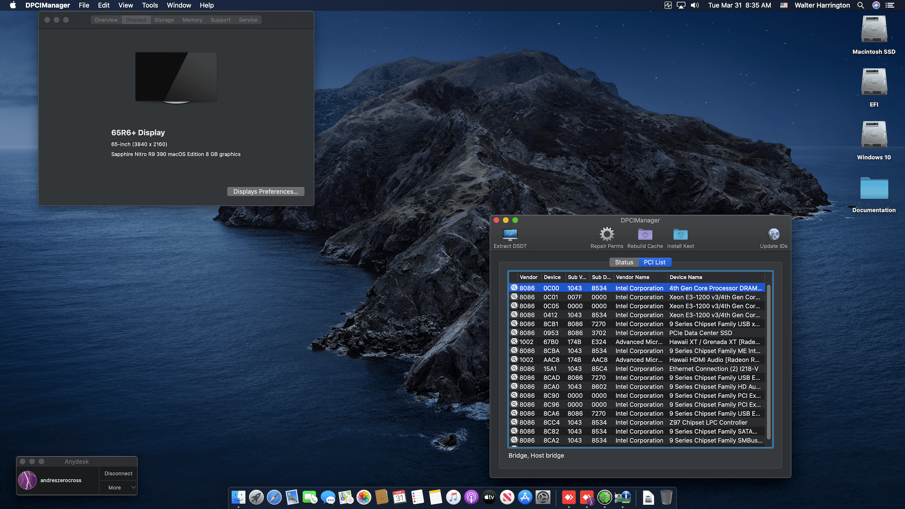Click Displays Preferences button
Image resolution: width=905 pixels, height=509 pixels.
[x=265, y=191]
